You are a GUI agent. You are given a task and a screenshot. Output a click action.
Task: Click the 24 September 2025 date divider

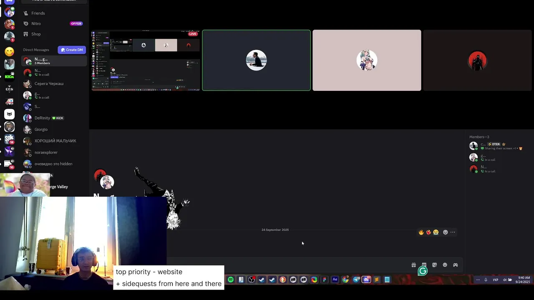275,230
